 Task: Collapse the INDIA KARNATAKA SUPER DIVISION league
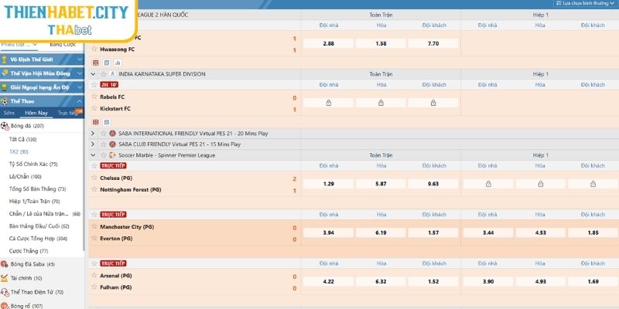point(94,74)
